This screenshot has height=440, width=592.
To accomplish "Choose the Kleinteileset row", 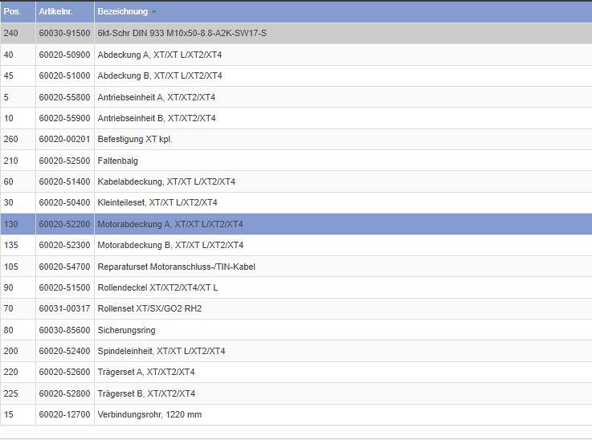I will pyautogui.click(x=157, y=202).
